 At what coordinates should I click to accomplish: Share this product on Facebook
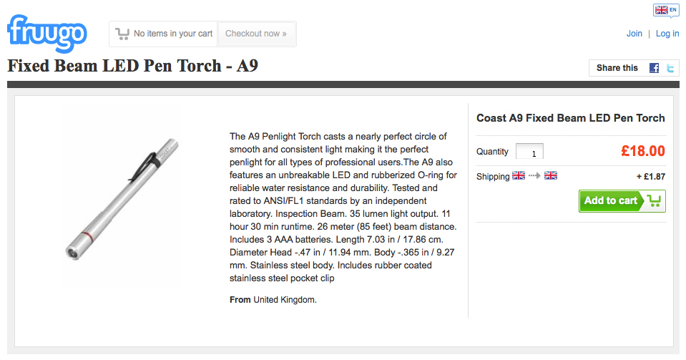654,68
